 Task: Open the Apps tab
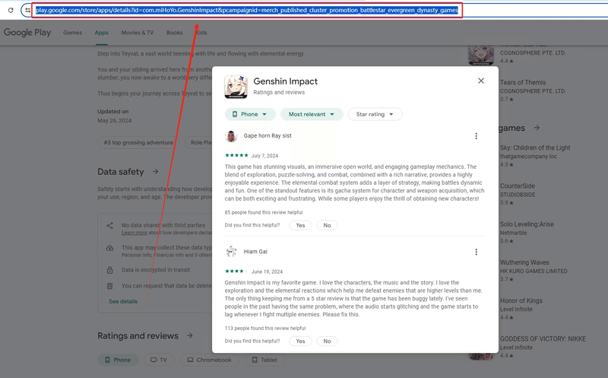[102, 33]
